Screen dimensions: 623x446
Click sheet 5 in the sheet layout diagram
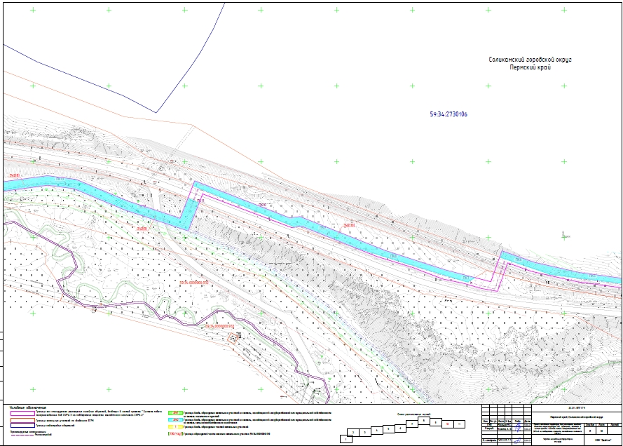tap(388, 429)
